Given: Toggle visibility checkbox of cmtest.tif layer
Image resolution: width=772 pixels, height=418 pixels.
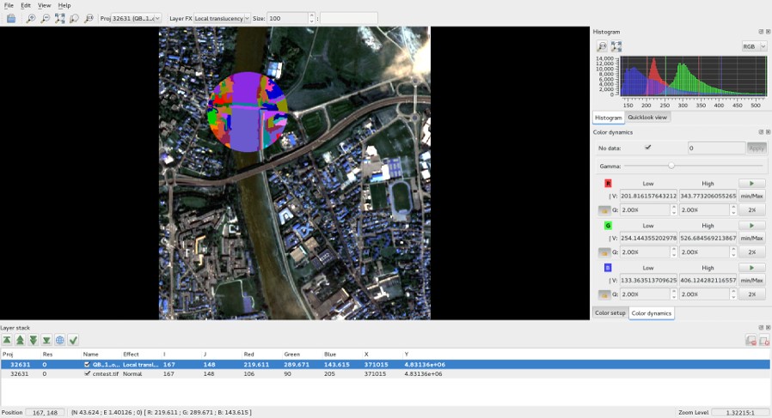Looking at the screenshot, I should [x=87, y=374].
